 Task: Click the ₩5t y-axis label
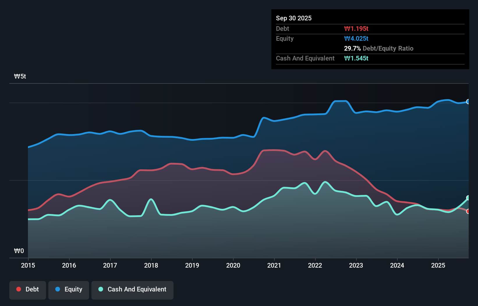(x=20, y=76)
